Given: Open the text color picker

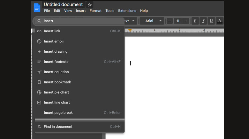Looking at the screenshot, I should (220, 21).
